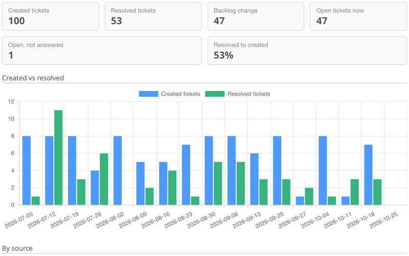Click the green resolved bar for 2026-08-09
The image size is (409, 256).
(149, 197)
